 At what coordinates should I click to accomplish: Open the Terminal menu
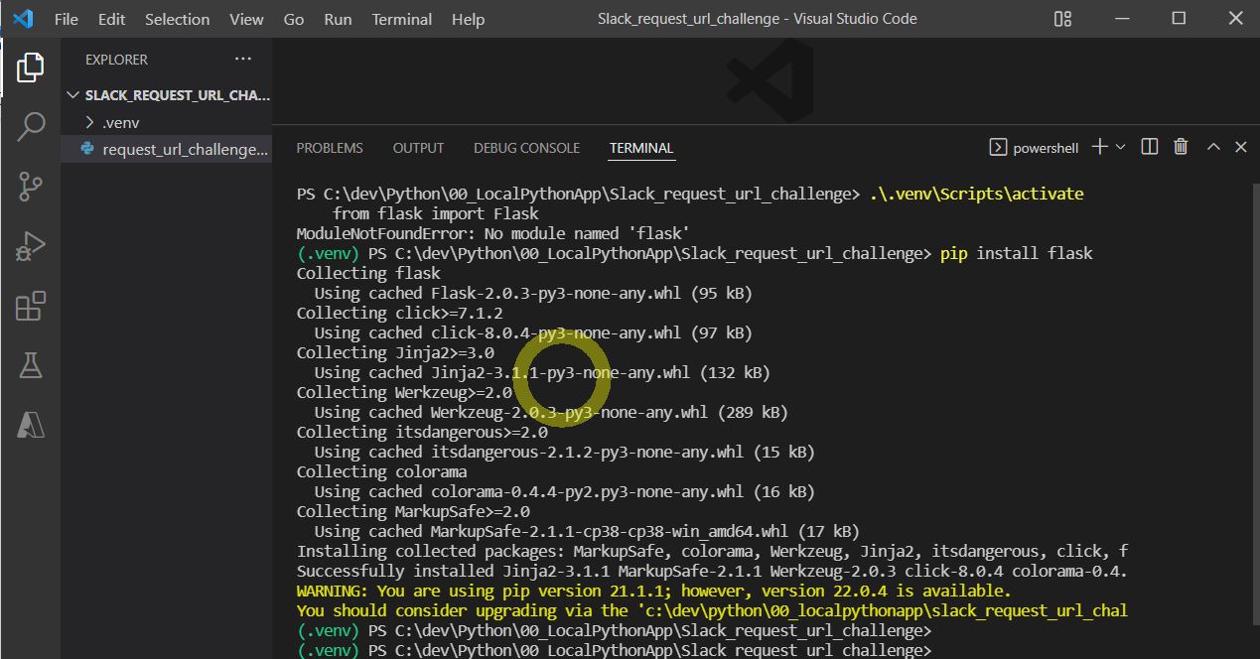[402, 19]
